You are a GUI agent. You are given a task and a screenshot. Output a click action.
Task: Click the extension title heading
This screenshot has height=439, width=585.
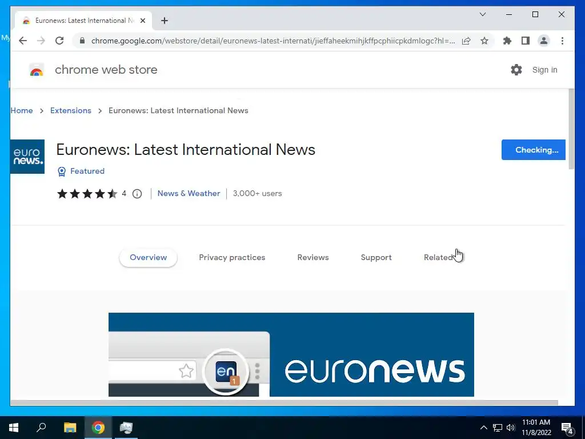pyautogui.click(x=186, y=150)
